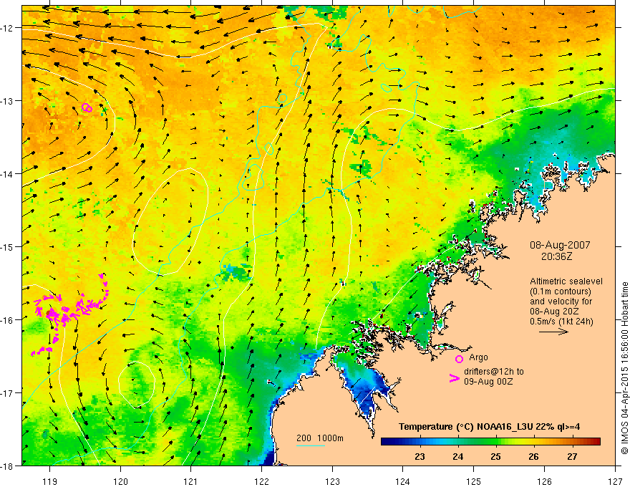Click the latitude axis label -18
This screenshot has width=630, height=487.
8,466
